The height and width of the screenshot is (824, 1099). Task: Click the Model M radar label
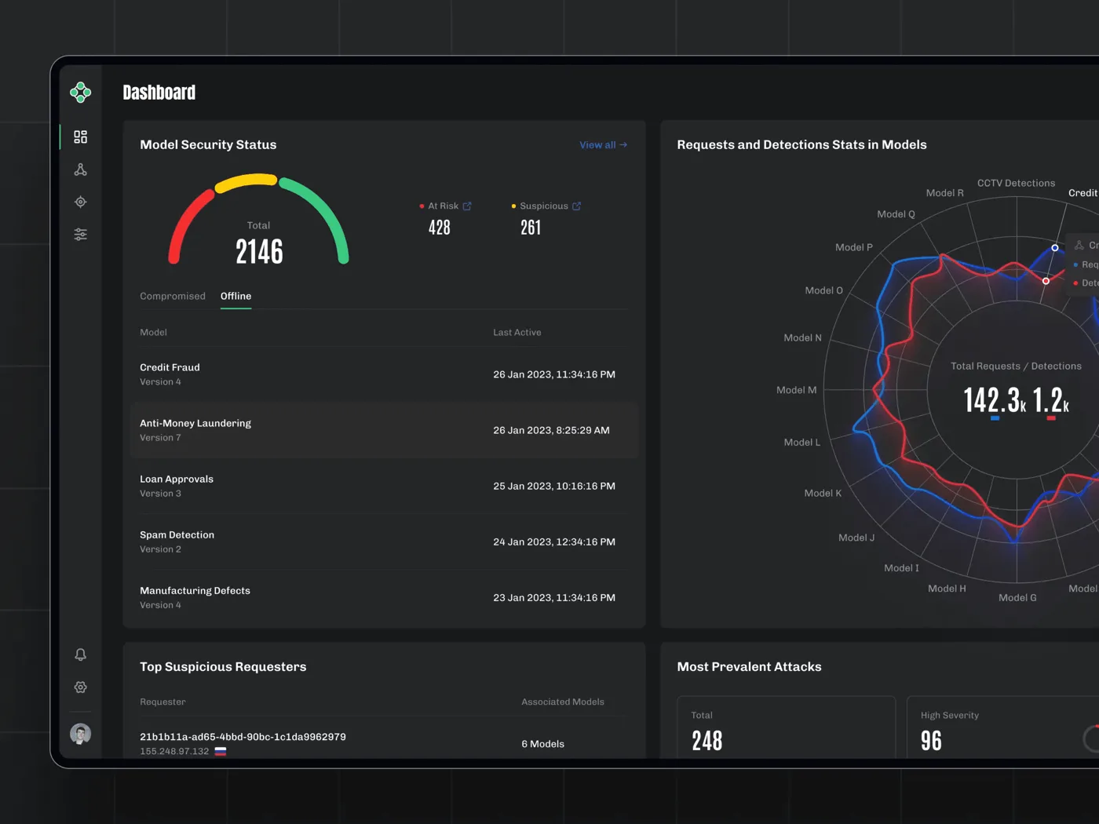coord(796,390)
